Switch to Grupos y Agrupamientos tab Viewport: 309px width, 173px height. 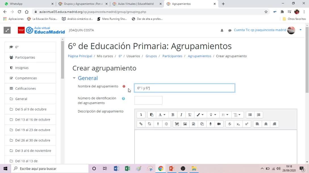(83, 4)
